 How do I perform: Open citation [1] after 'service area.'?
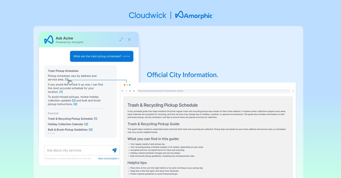pyautogui.click(x=67, y=80)
